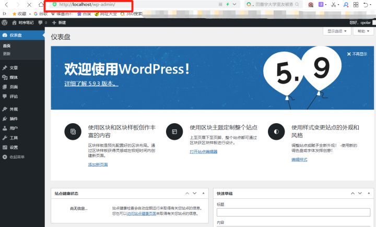Dismiss welcome panel via 不再显示
The width and height of the screenshot is (376, 227).
tap(357, 54)
